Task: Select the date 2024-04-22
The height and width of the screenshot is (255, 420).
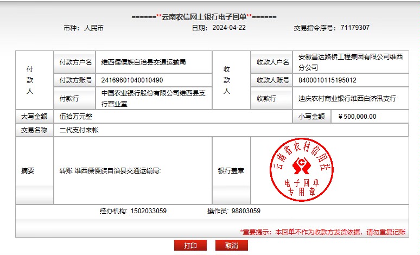Action: coord(228,28)
